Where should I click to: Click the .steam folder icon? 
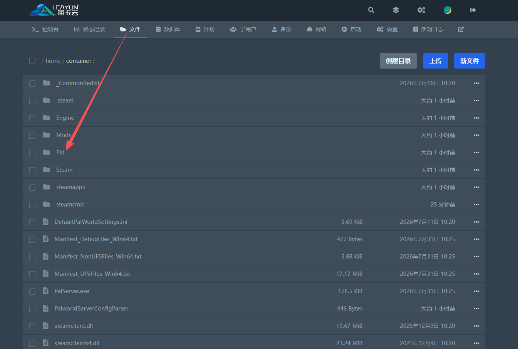(x=47, y=100)
